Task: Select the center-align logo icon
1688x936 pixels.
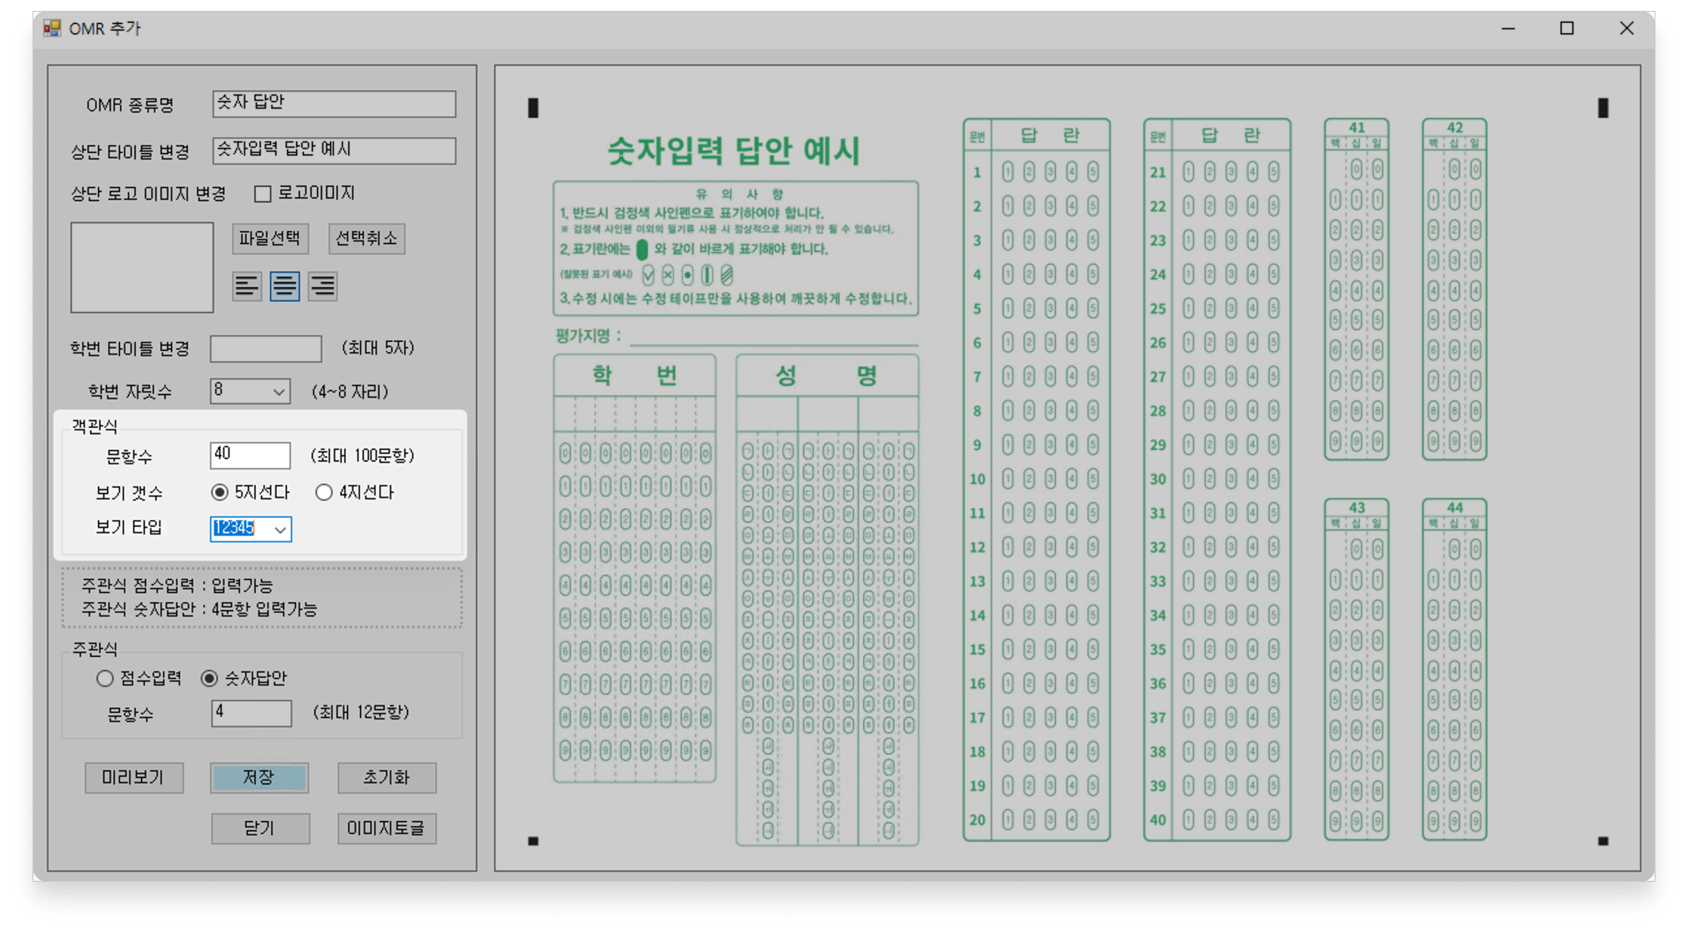Action: pyautogui.click(x=284, y=286)
